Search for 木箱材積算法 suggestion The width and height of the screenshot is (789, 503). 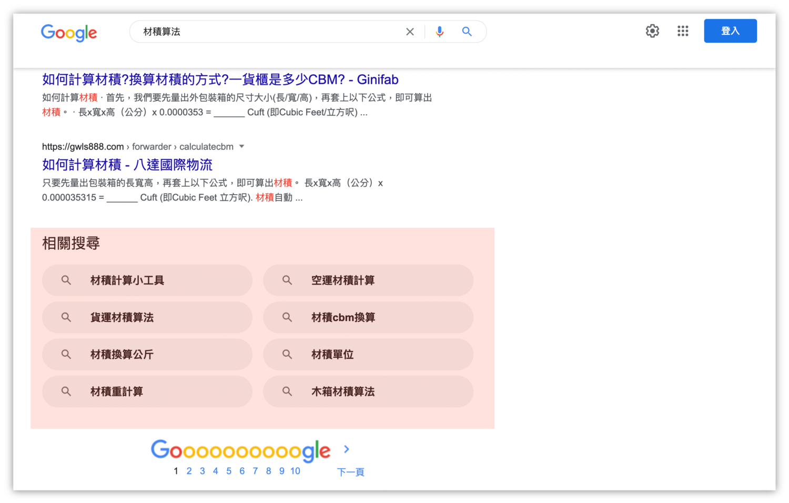point(343,391)
